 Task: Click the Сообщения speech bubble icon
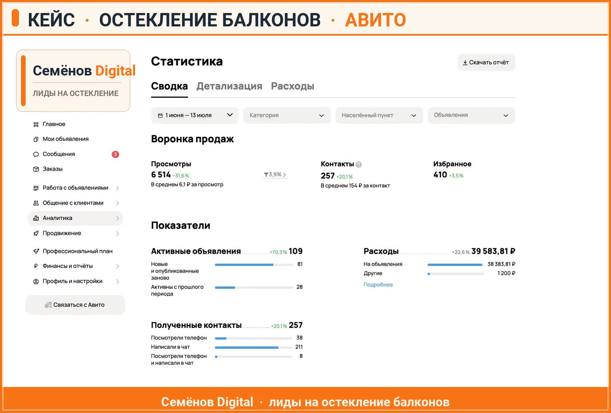point(36,154)
